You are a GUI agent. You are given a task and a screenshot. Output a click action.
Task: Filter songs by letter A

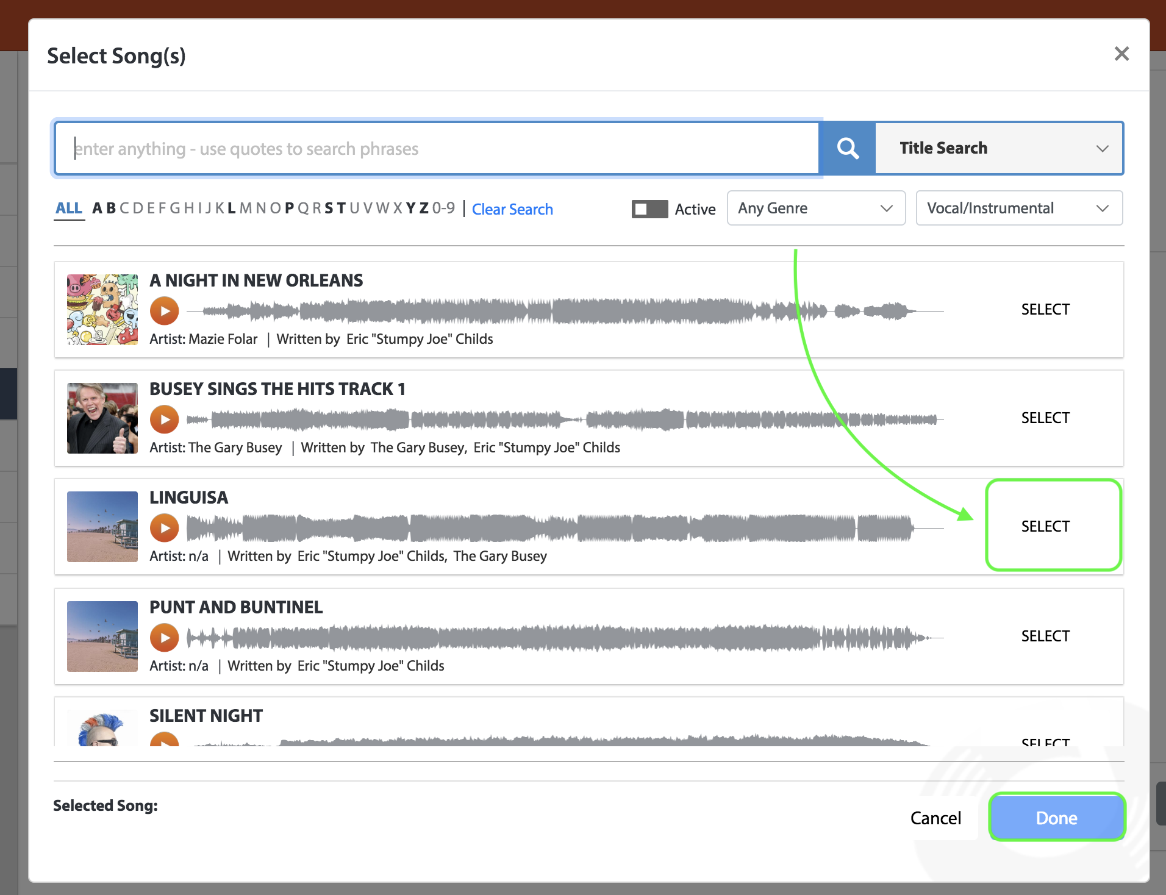click(x=97, y=209)
